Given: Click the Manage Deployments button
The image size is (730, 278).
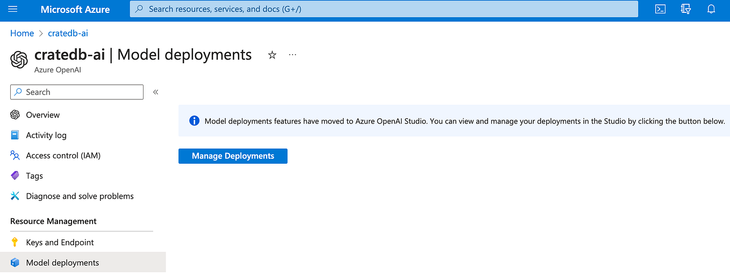Looking at the screenshot, I should pos(233,156).
